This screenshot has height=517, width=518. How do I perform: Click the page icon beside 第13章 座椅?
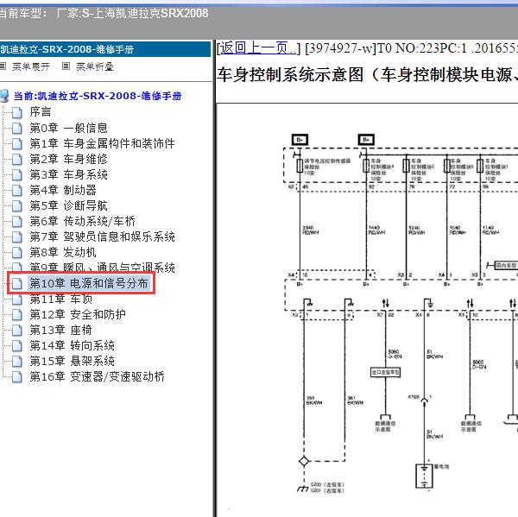17,330
